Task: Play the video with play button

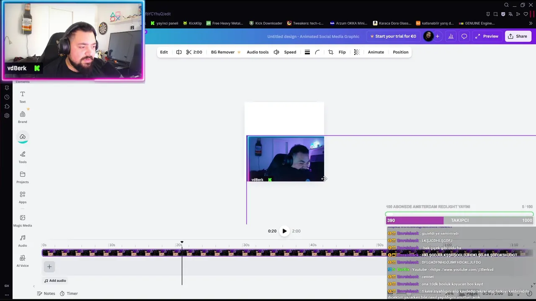Action: 284,231
